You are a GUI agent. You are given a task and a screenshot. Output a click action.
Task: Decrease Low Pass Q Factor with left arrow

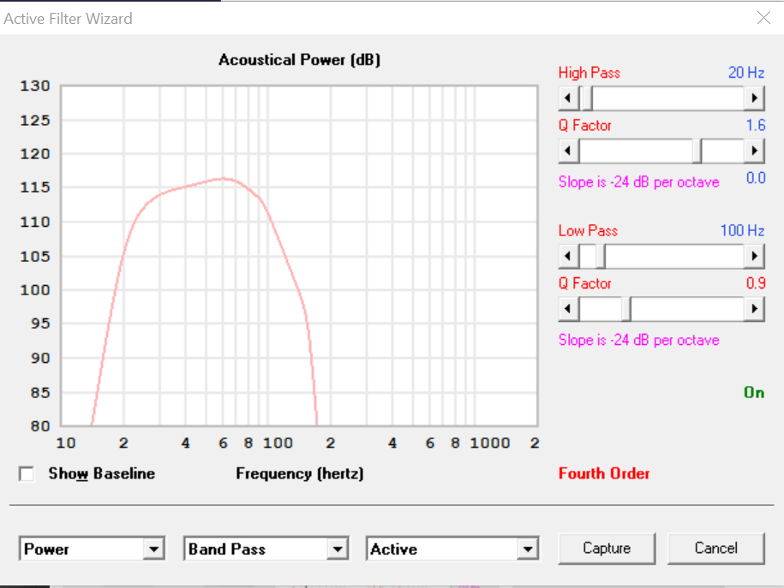[568, 309]
